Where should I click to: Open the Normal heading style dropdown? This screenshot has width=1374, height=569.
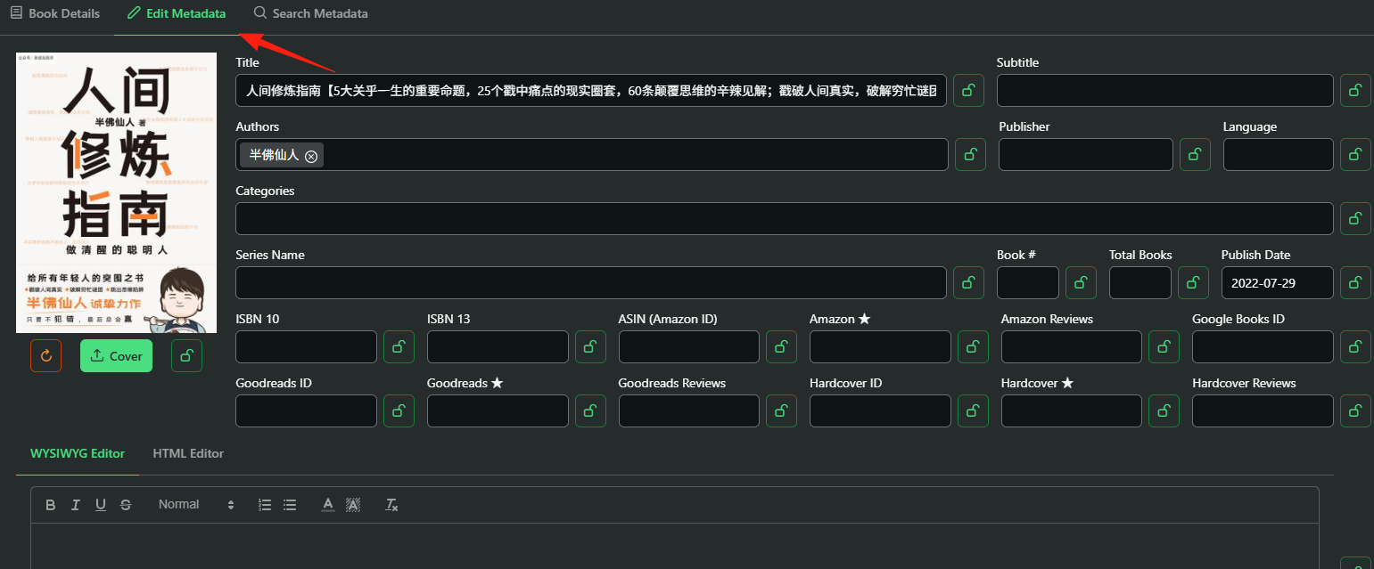tap(196, 505)
